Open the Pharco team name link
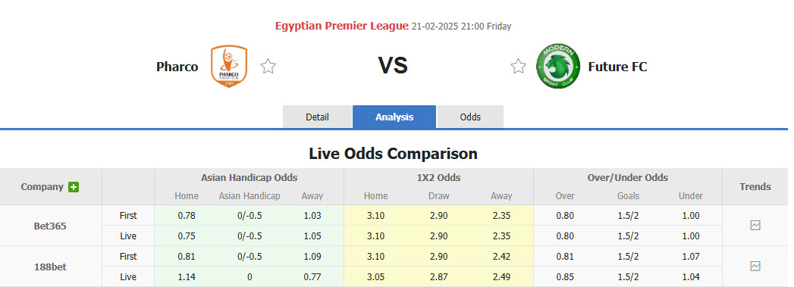This screenshot has height=287, width=794. pyautogui.click(x=177, y=67)
